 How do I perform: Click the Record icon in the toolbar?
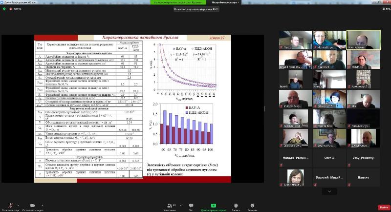tap(236, 206)
